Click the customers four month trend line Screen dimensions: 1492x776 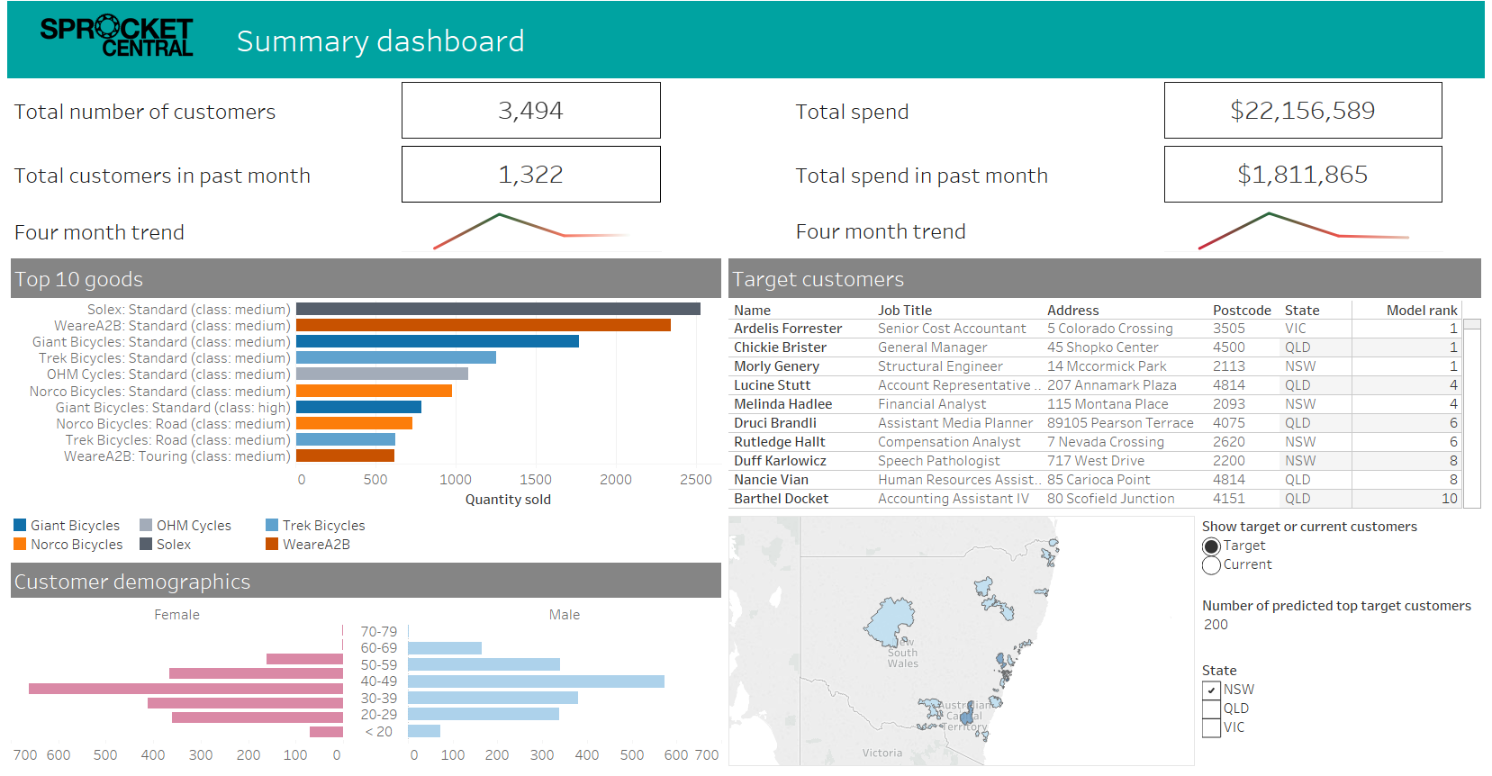pos(531,230)
